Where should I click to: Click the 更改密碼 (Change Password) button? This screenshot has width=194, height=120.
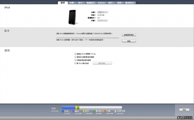click(102, 63)
